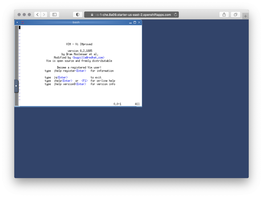
Task: Click inside the browser address bar
Action: pos(133,15)
